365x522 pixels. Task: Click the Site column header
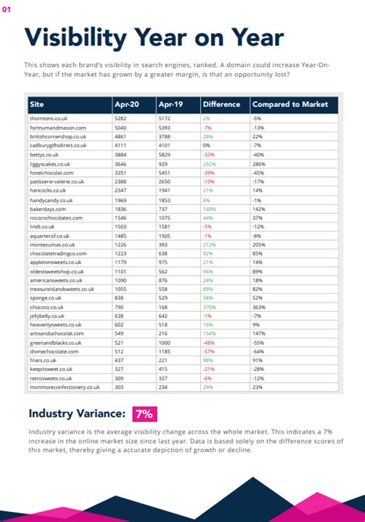pos(37,104)
